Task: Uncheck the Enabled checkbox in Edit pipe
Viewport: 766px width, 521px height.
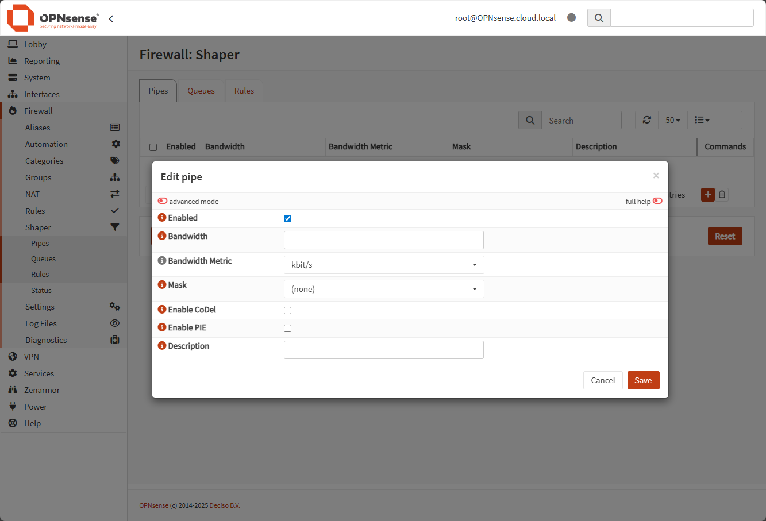Action: (x=287, y=218)
